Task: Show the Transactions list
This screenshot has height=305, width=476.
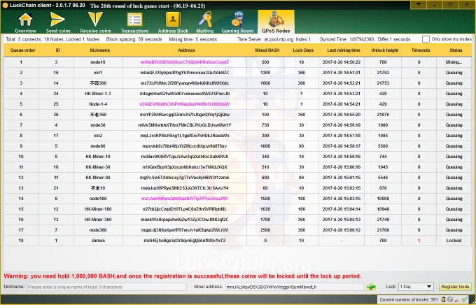Action: pyautogui.click(x=134, y=22)
